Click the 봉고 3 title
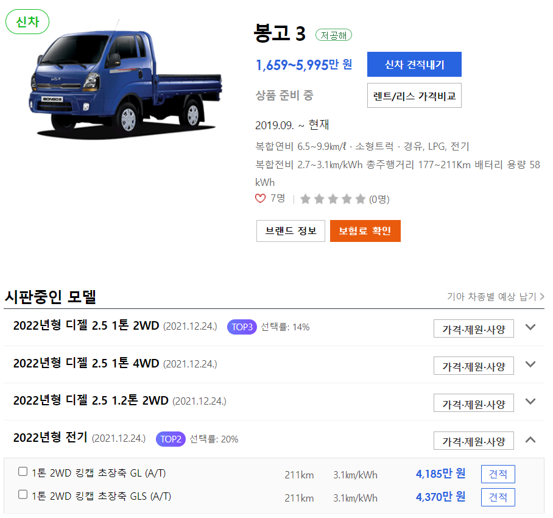This screenshot has height=518, width=553. tap(280, 34)
